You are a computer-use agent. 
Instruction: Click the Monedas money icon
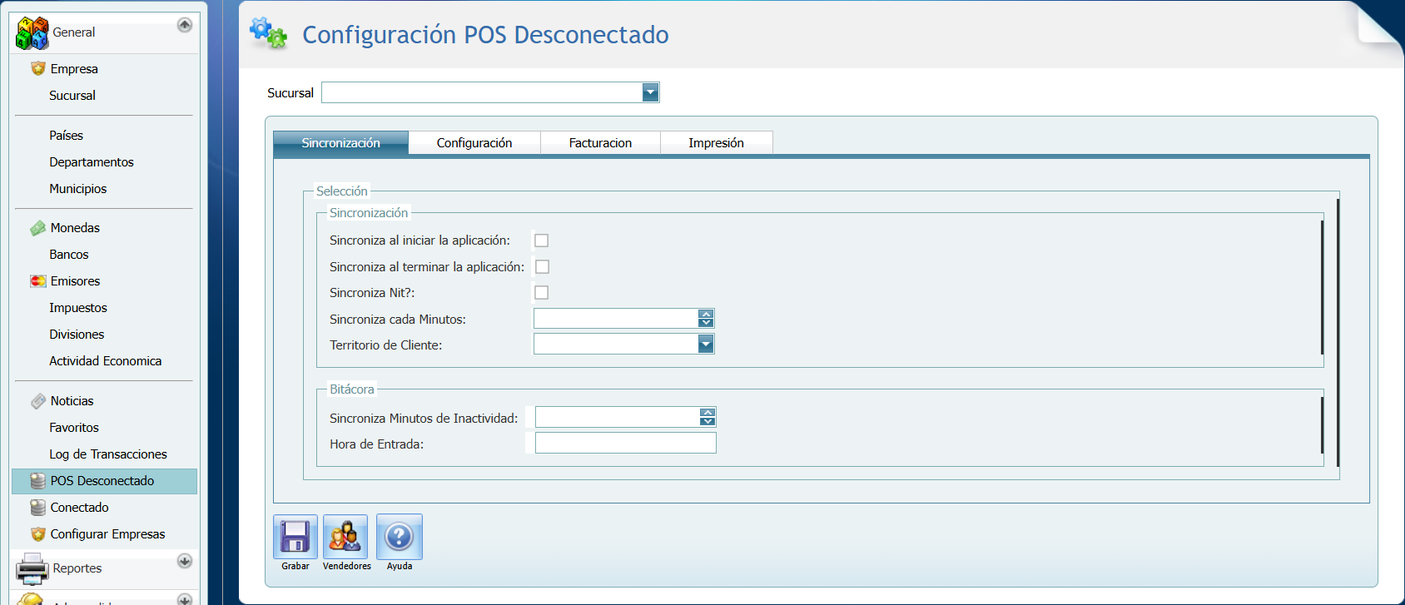[x=38, y=228]
